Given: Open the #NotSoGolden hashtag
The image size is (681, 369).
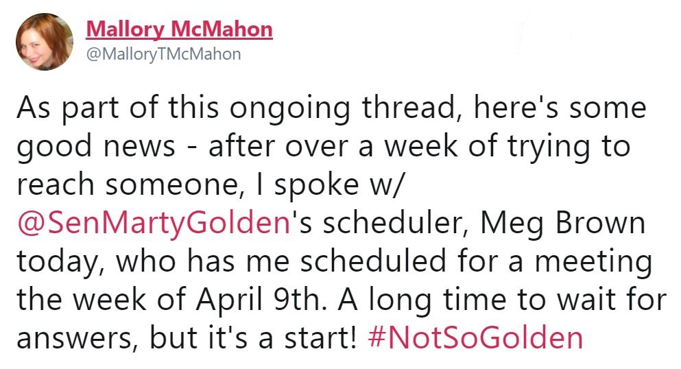Looking at the screenshot, I should 475,338.
